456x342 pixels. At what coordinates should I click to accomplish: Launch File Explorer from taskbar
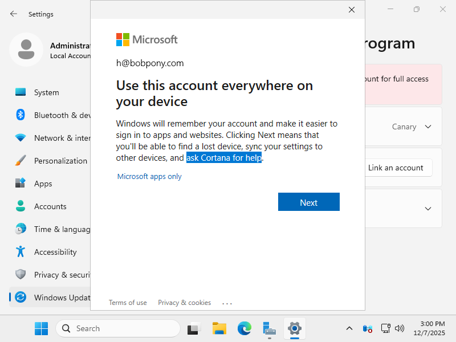(x=219, y=328)
